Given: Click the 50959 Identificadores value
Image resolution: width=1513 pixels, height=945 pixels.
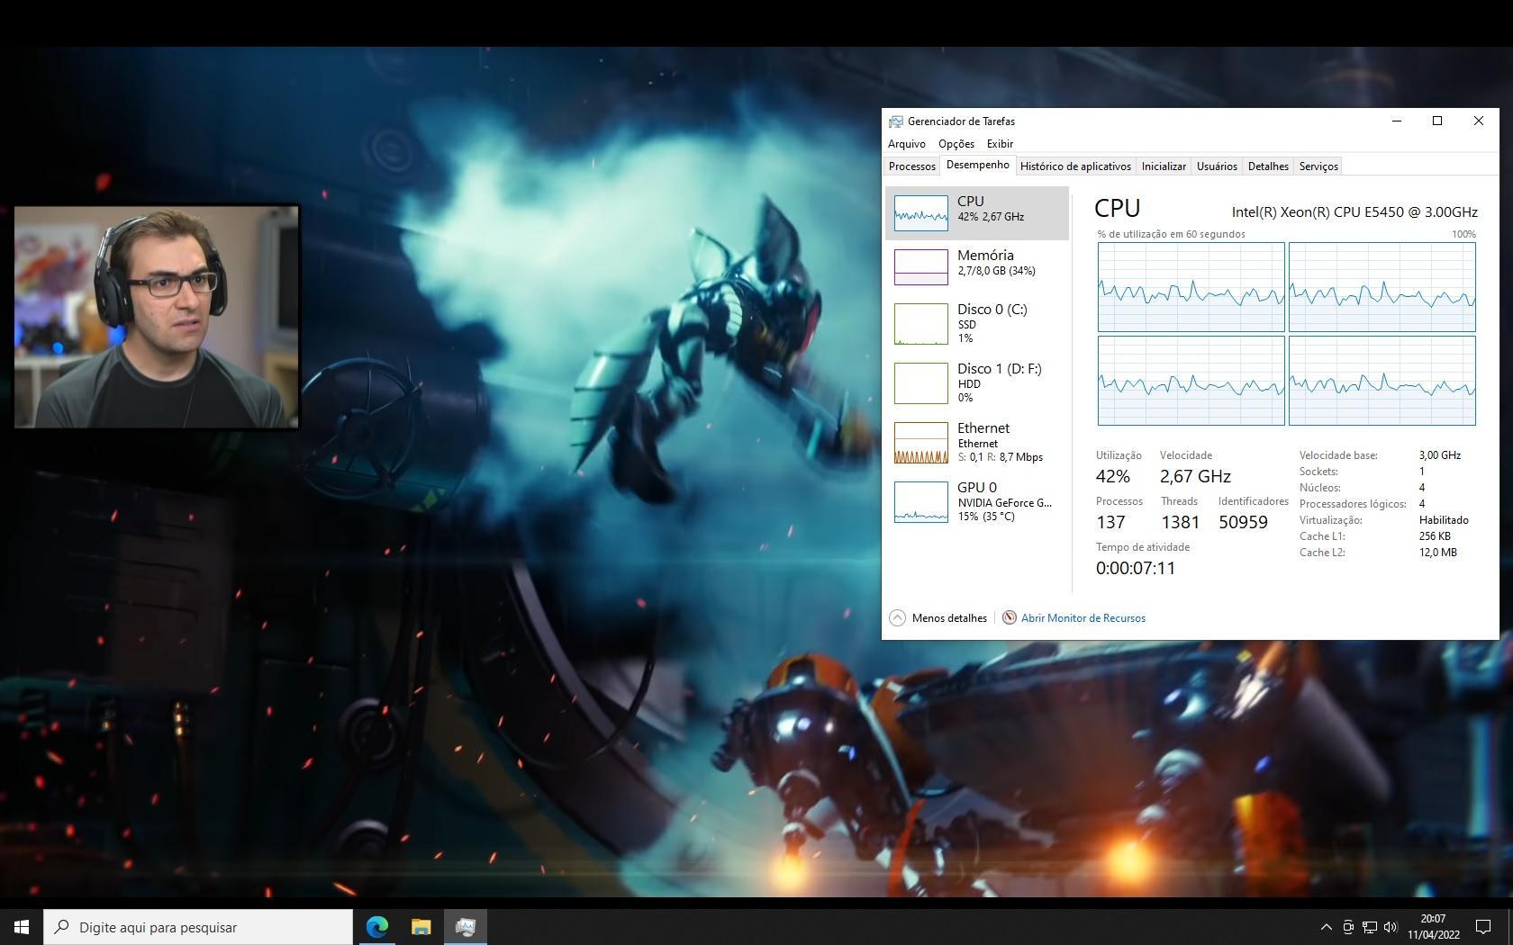Looking at the screenshot, I should click(x=1243, y=522).
